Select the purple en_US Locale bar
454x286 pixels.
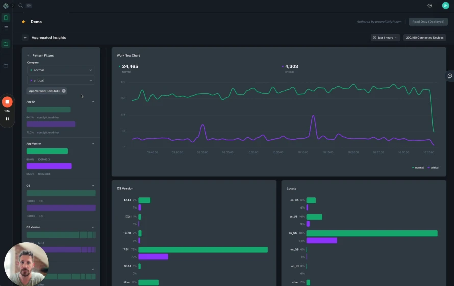point(322,240)
